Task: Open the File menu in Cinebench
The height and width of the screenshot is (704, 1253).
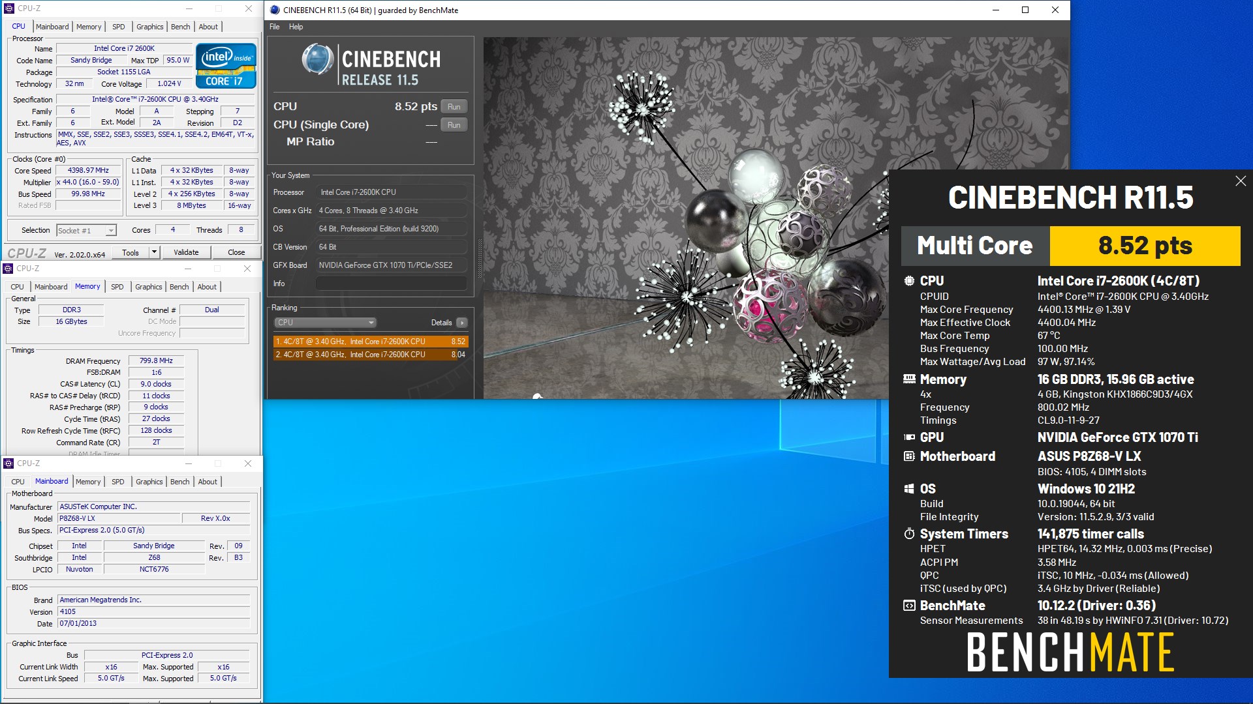Action: [275, 27]
